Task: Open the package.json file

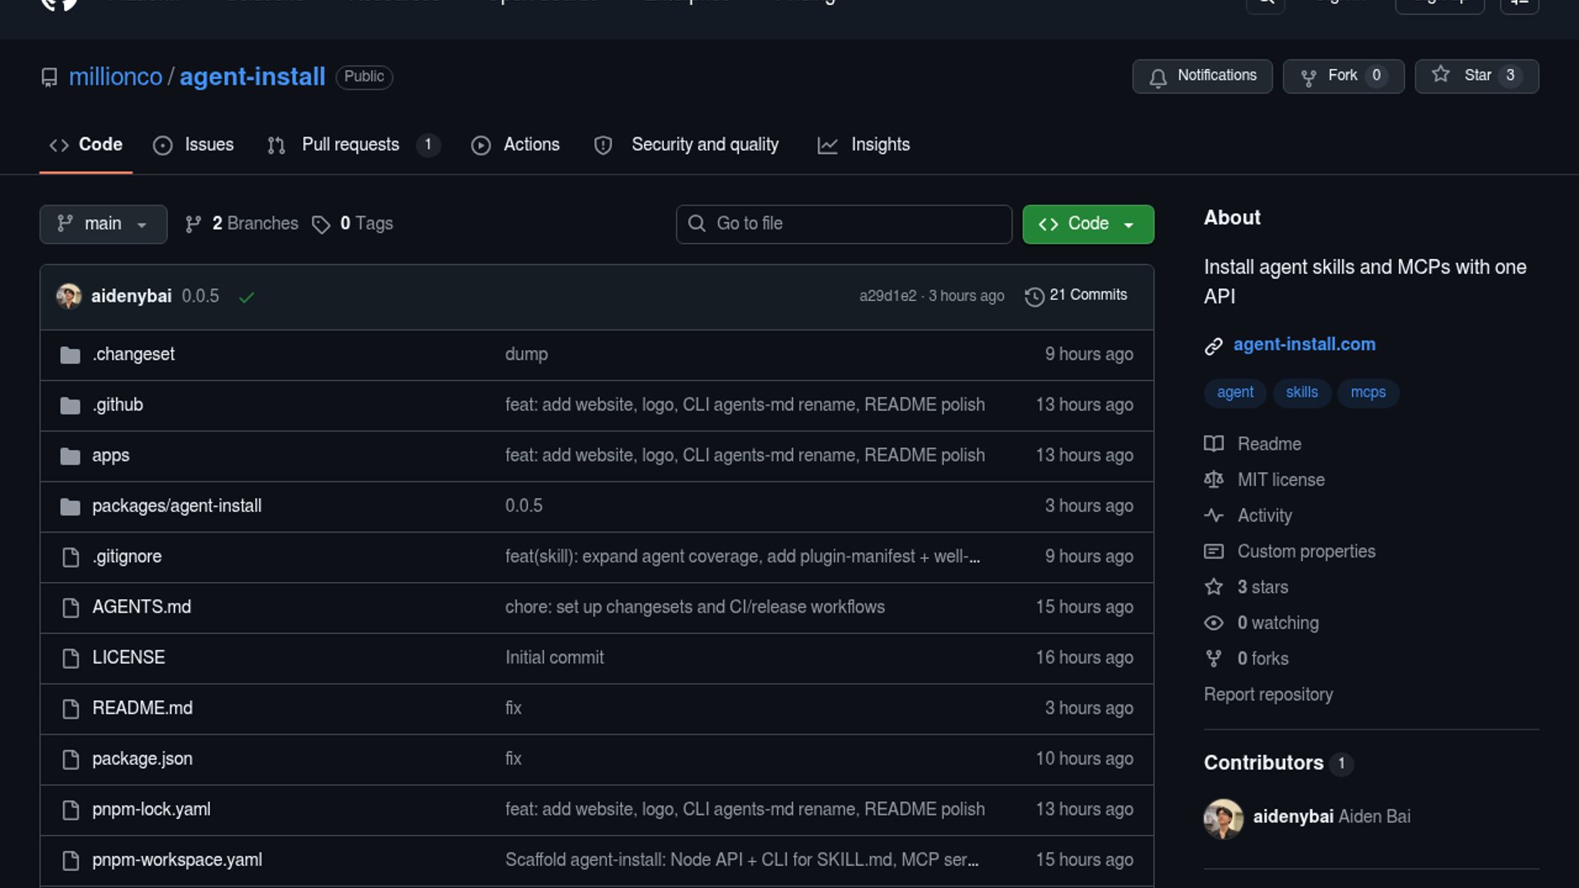Action: pyautogui.click(x=142, y=759)
